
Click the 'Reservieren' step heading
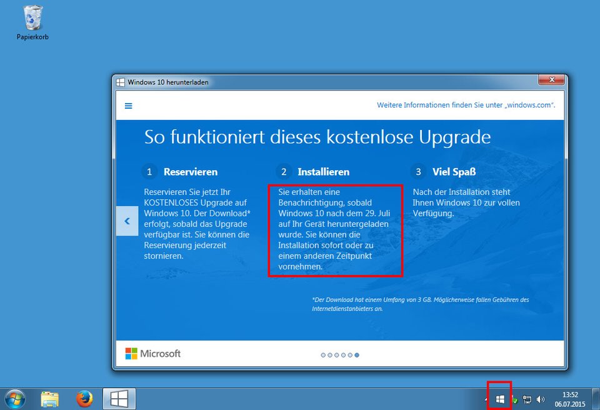(x=191, y=172)
